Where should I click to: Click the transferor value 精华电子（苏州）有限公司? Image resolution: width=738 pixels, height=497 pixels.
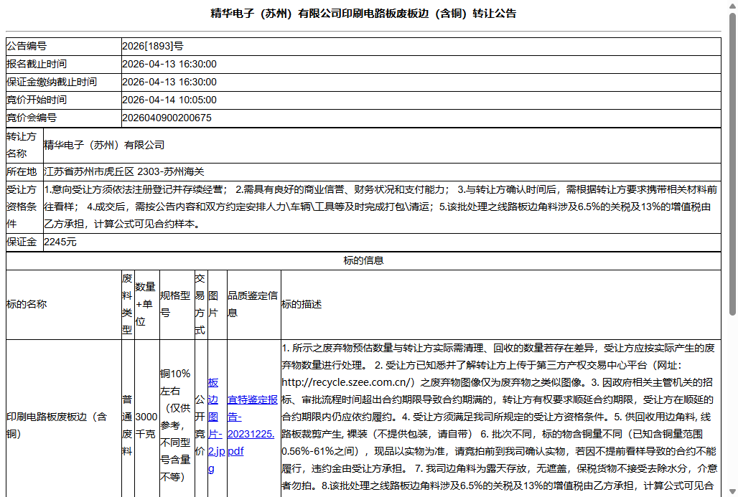104,146
